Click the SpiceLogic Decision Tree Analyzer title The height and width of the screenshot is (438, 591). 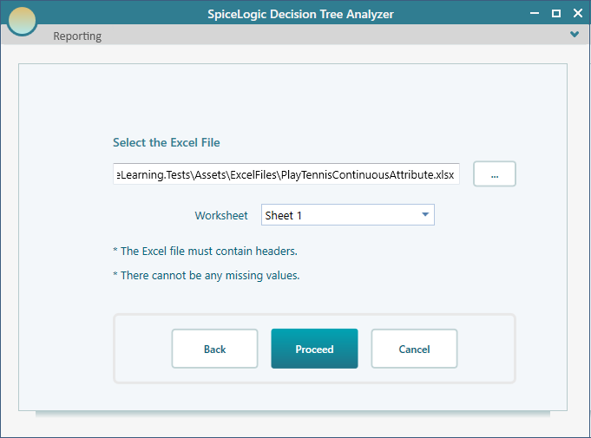pyautogui.click(x=300, y=15)
